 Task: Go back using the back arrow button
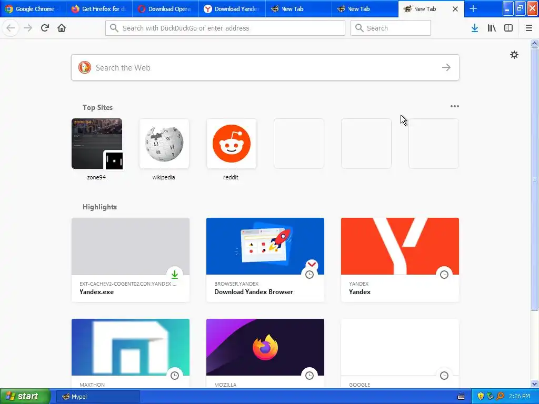click(11, 28)
